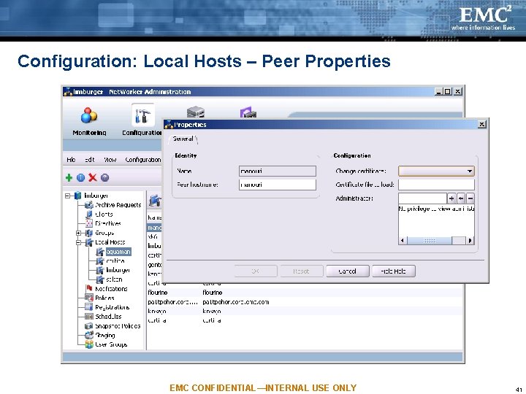Select aquaman under Local Hosts

click(x=118, y=252)
